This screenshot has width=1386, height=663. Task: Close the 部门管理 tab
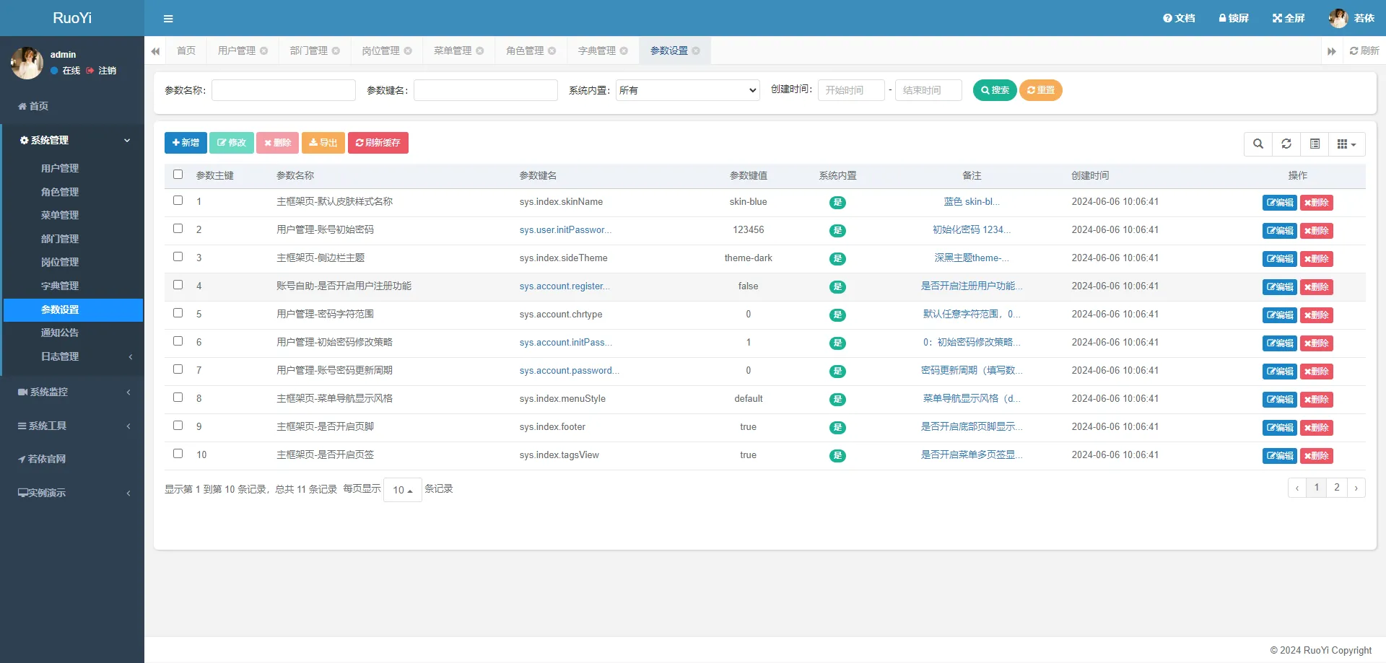[x=336, y=51]
